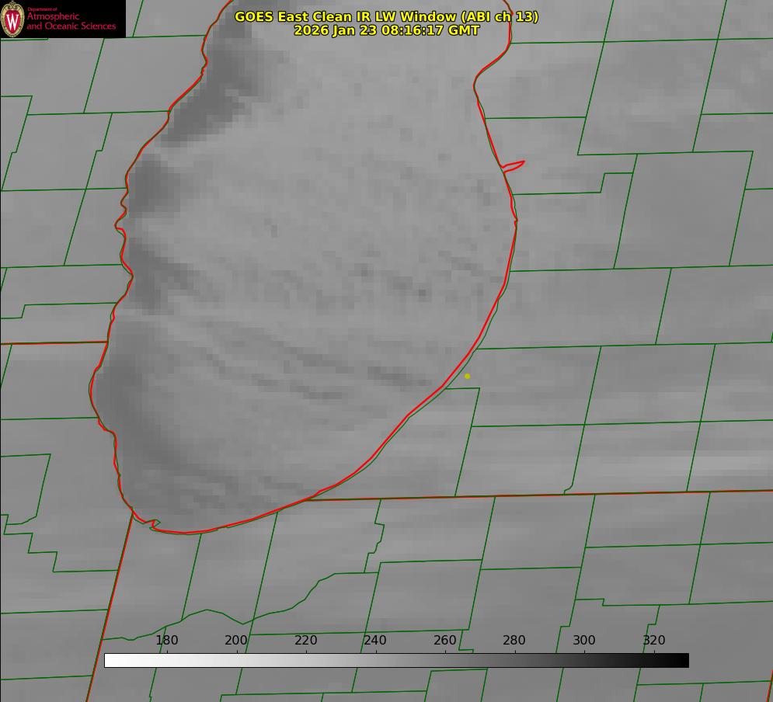Click the 240 label on the colorbar
Image resolution: width=773 pixels, height=702 pixels.
(x=375, y=640)
